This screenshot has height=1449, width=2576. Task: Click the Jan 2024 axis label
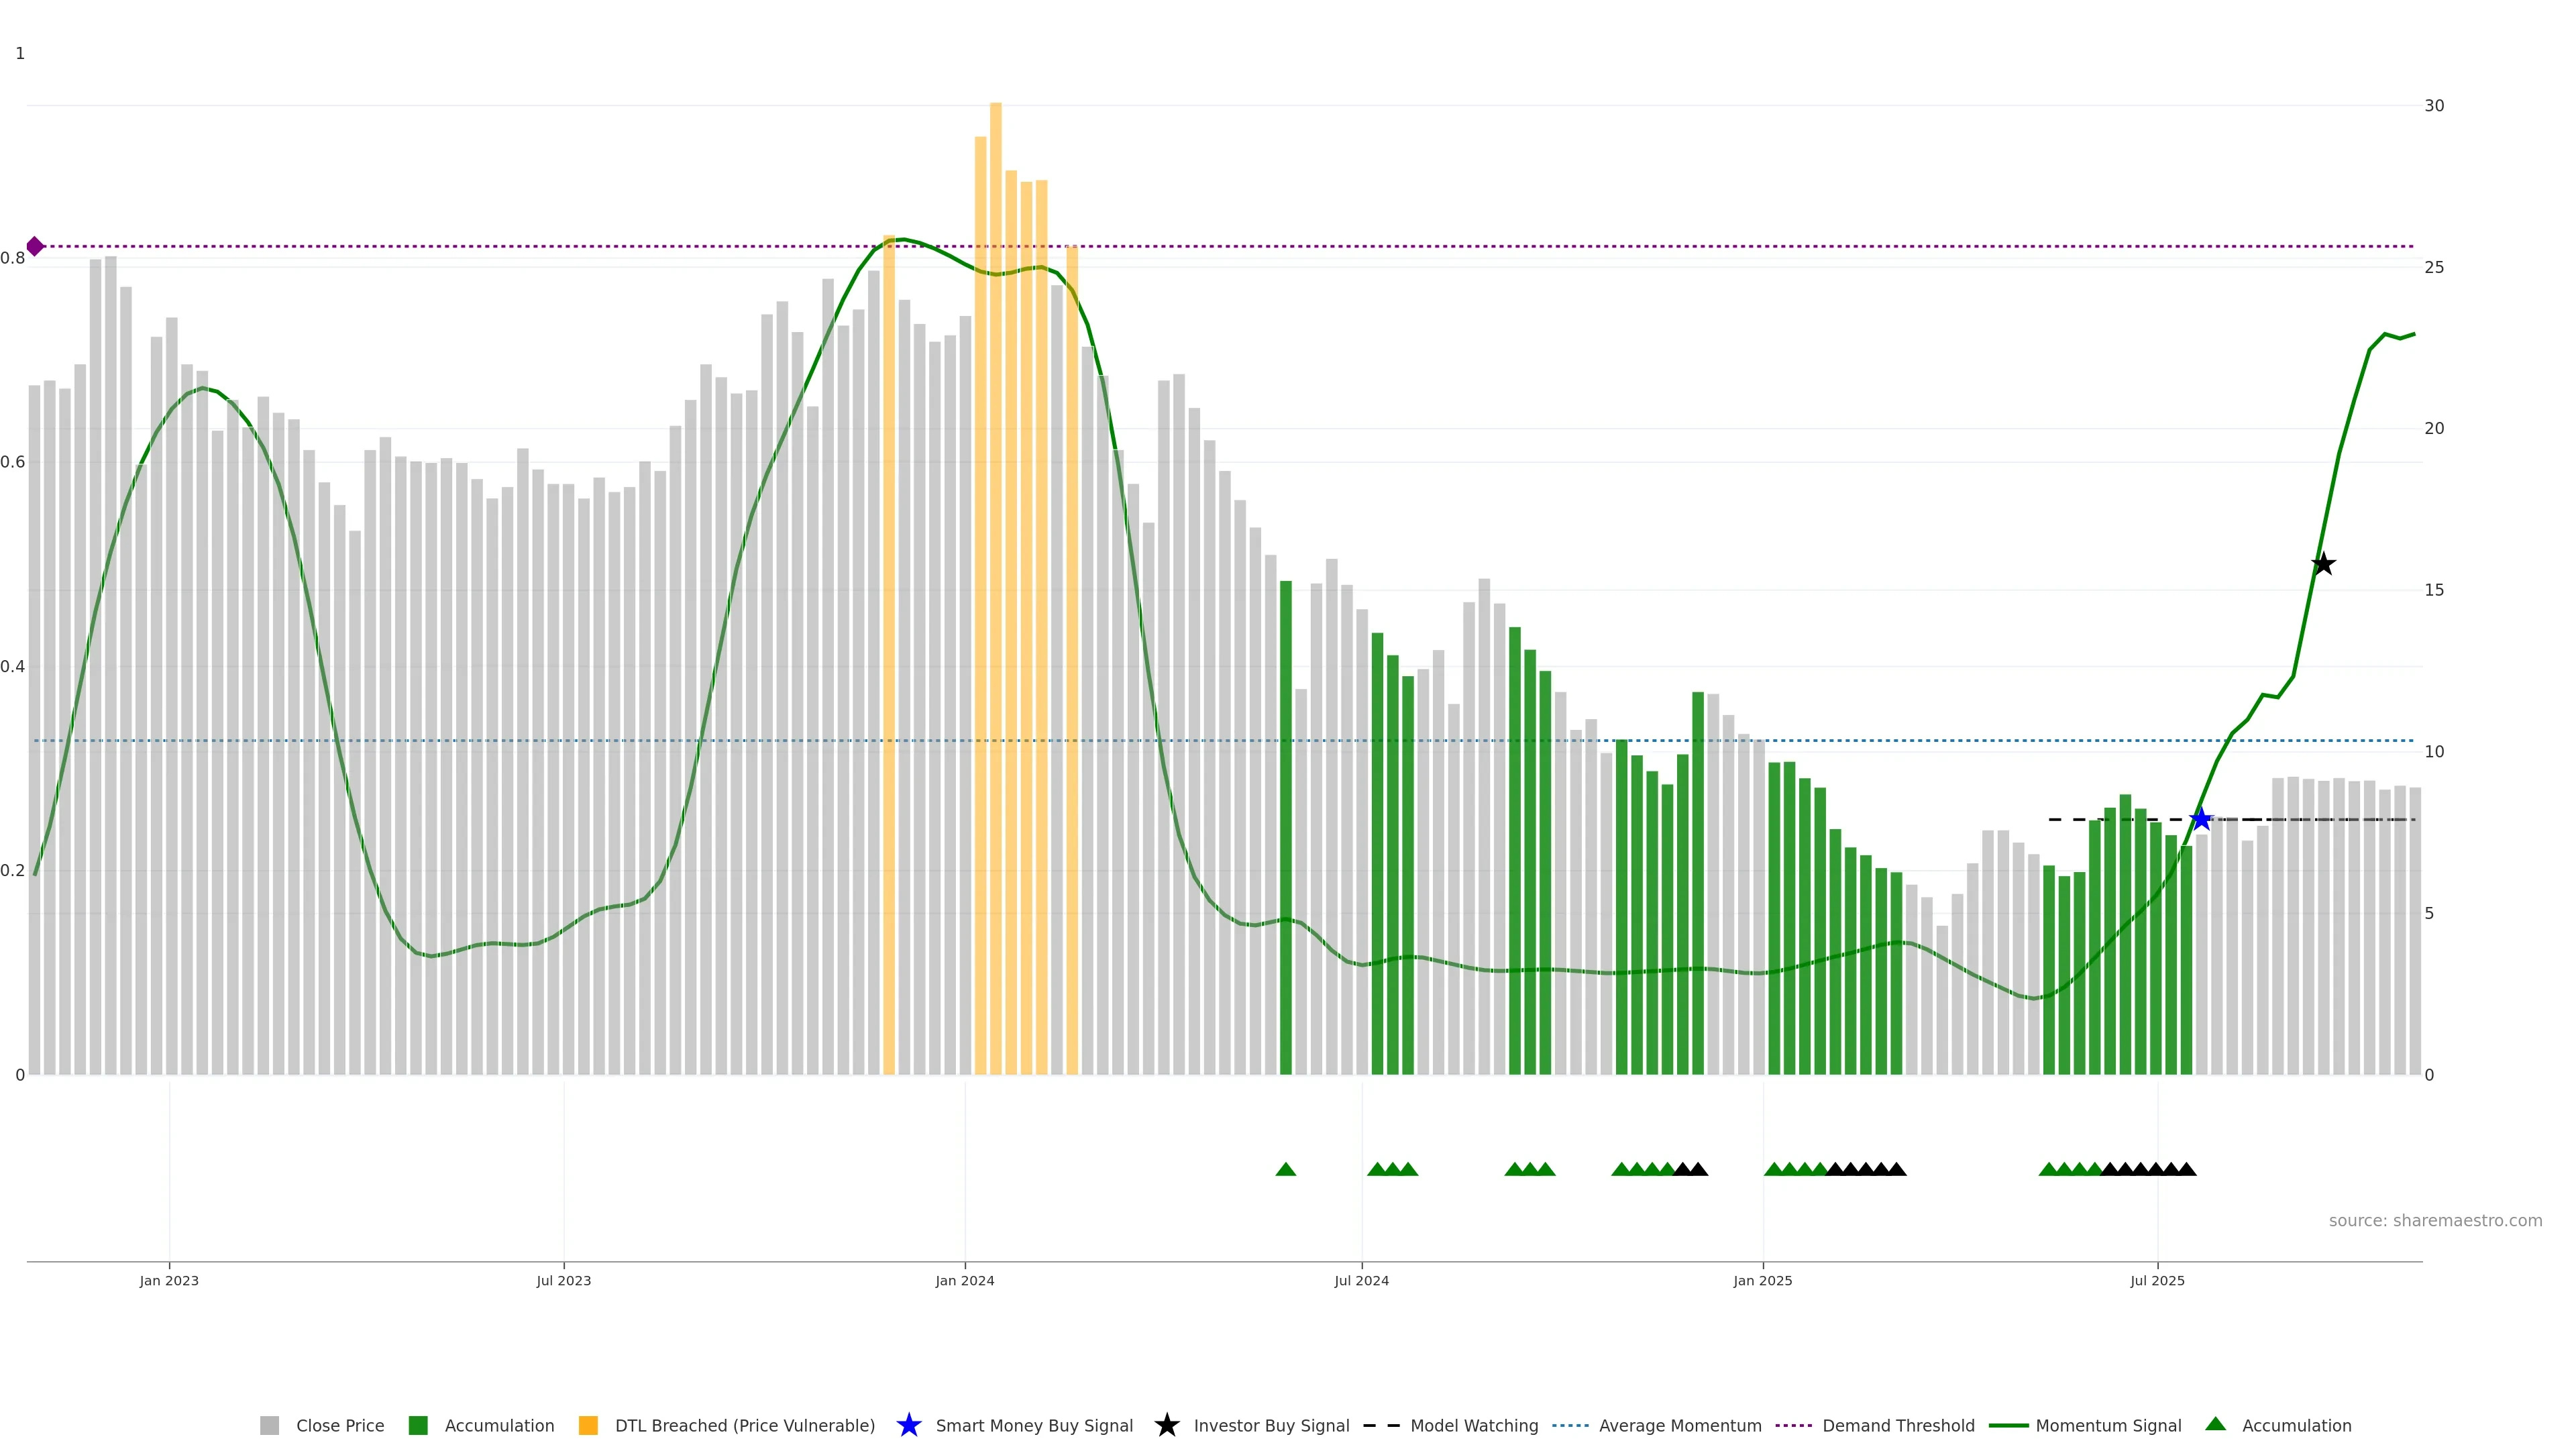(x=964, y=1280)
